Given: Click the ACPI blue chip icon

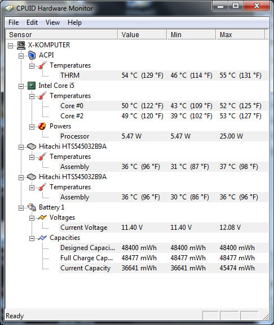Looking at the screenshot, I should pos(32,55).
